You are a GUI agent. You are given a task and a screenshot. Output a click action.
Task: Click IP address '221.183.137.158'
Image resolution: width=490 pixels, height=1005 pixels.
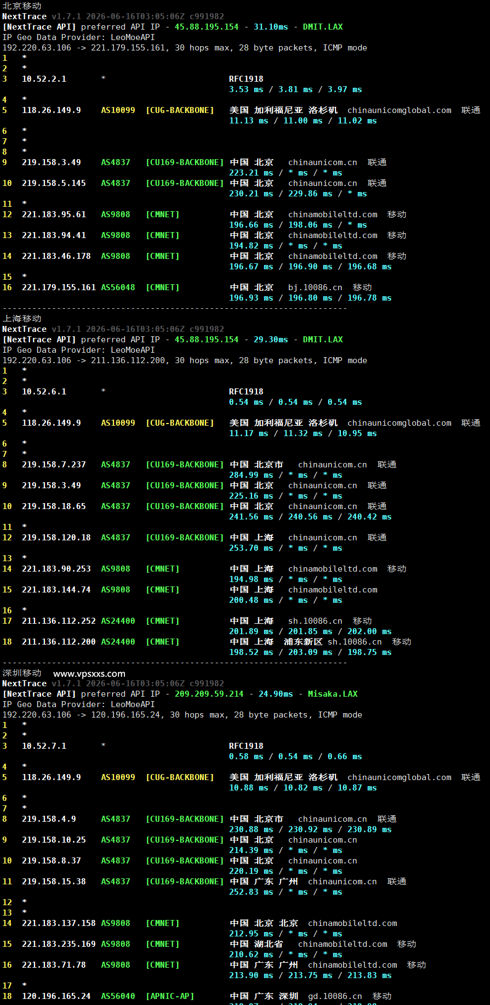(x=59, y=923)
